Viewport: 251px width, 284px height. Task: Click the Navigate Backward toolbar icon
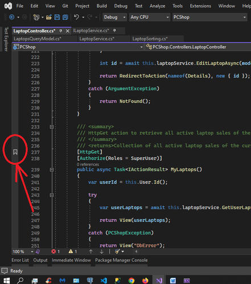pyautogui.click(x=12, y=17)
